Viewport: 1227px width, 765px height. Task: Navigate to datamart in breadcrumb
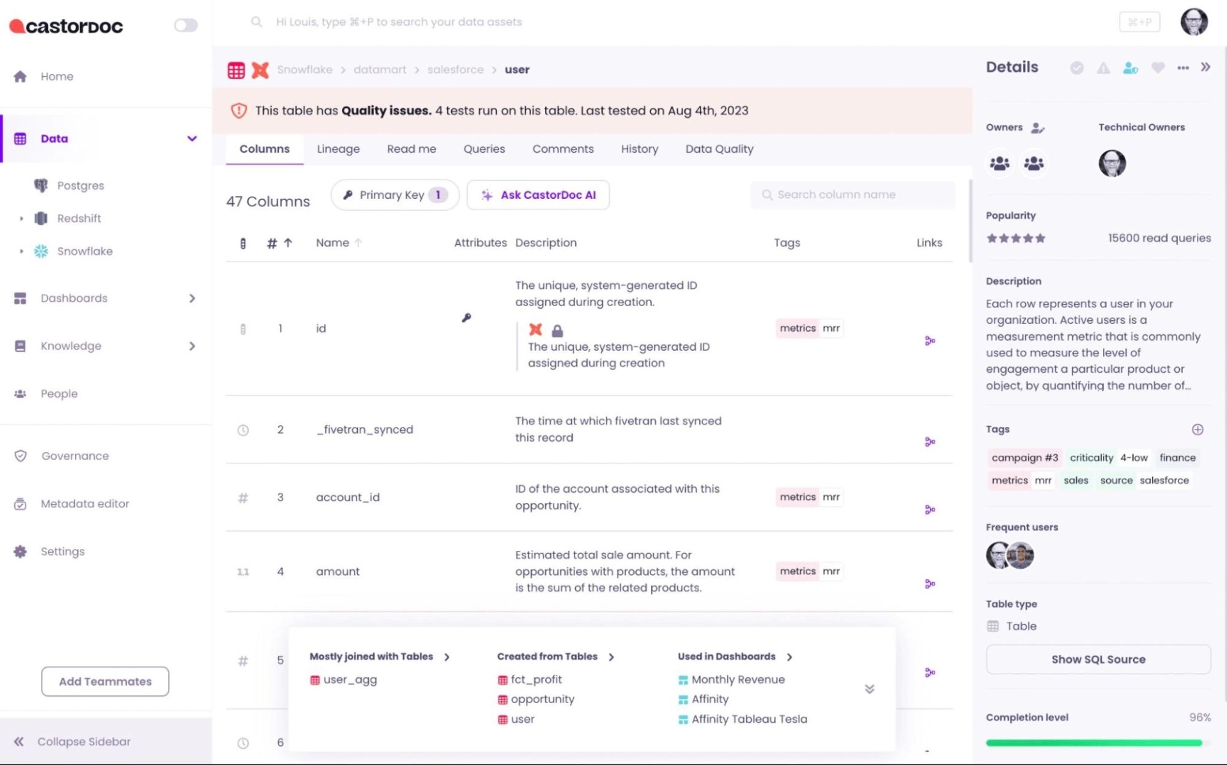pyautogui.click(x=380, y=70)
